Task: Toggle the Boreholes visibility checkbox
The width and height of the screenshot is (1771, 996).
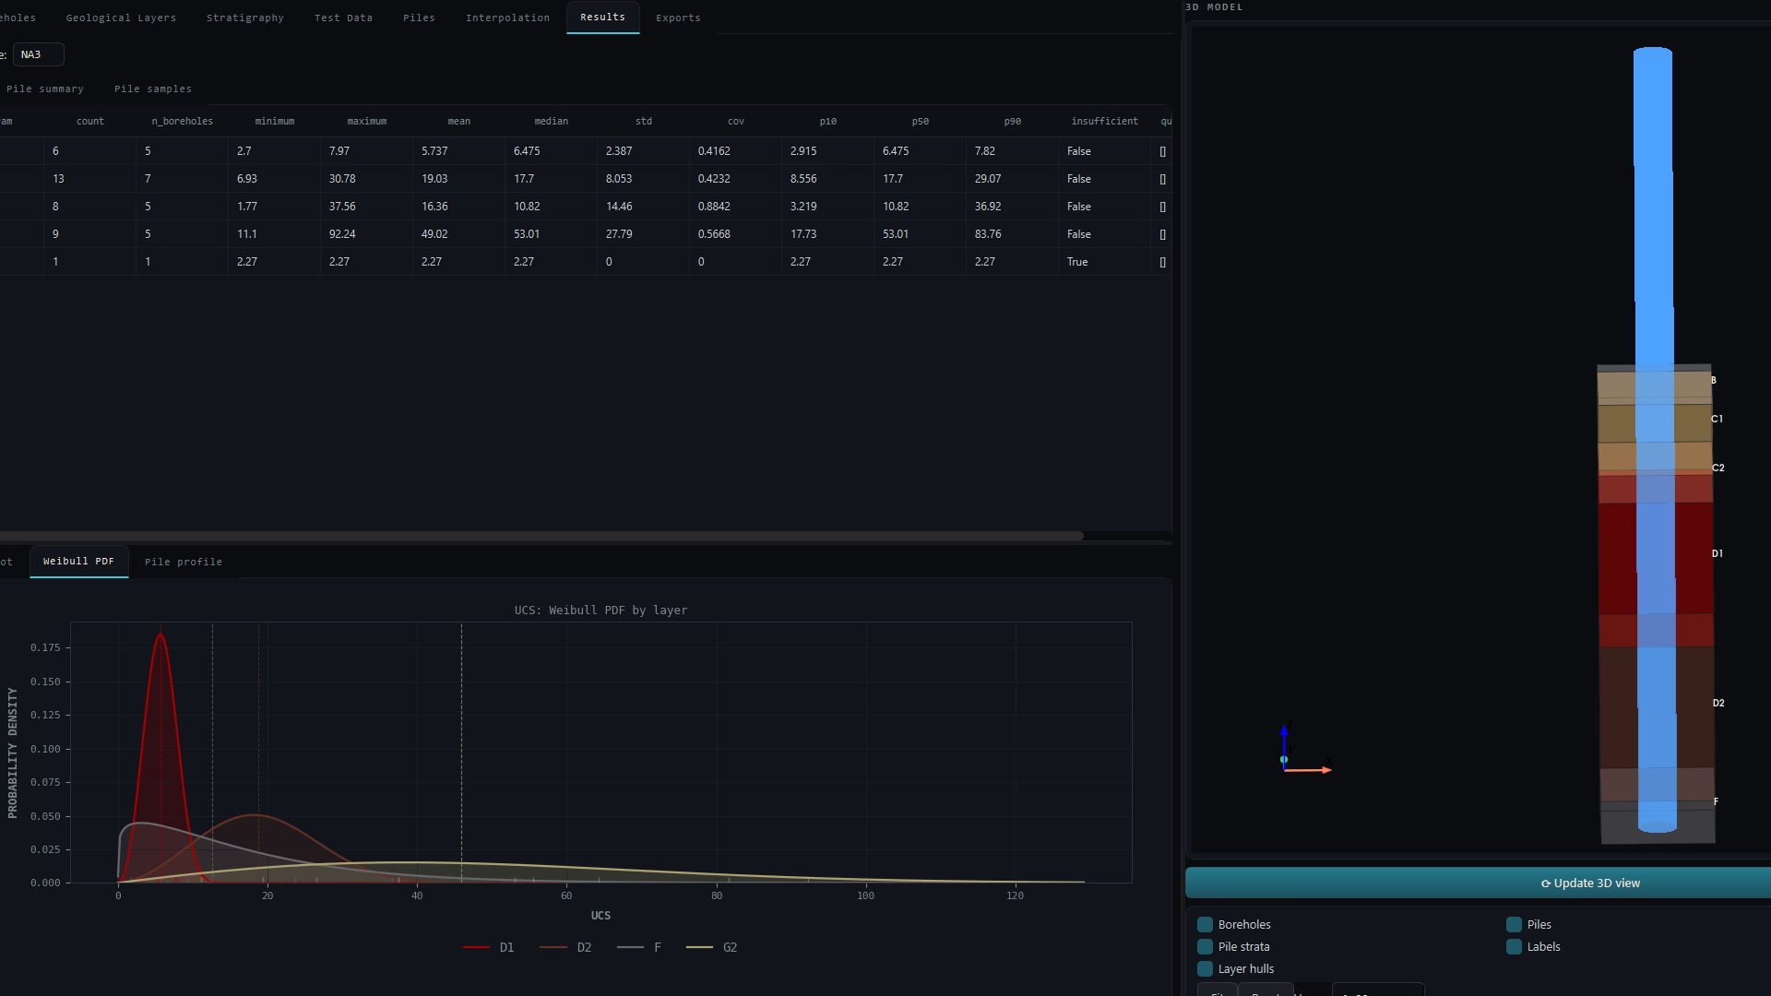Action: tap(1205, 924)
